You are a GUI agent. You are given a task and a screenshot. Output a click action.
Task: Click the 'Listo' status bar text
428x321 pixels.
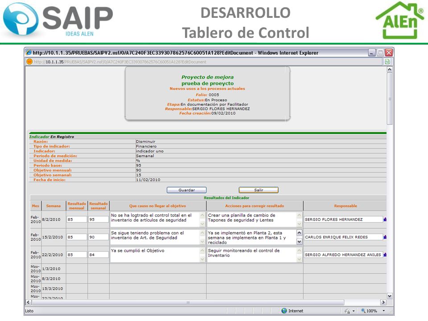pyautogui.click(x=29, y=311)
